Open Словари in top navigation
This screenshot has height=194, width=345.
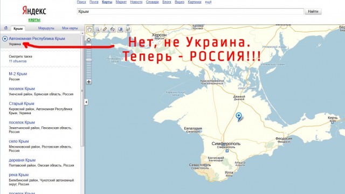[152, 2]
